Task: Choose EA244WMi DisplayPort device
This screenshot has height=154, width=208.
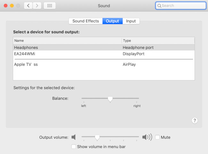Action: (25, 54)
